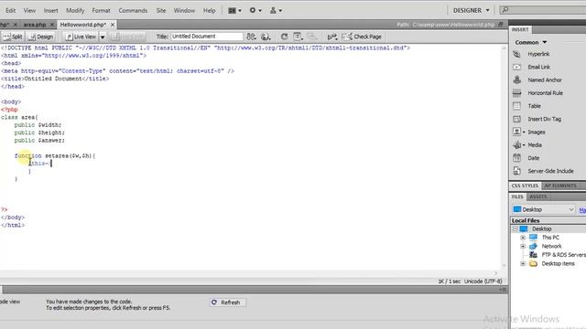Open the Edit menu
This screenshot has height=329, width=586.
coord(10,10)
